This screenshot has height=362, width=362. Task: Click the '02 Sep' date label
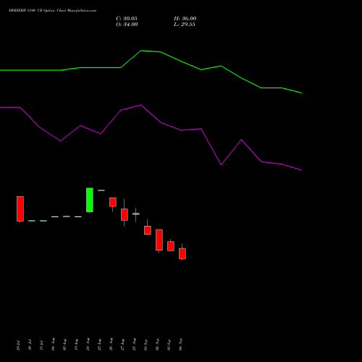157,345
